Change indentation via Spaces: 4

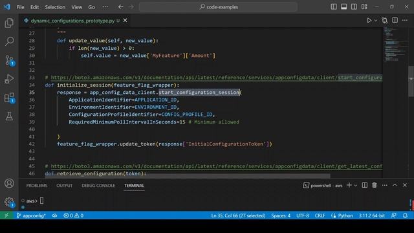[x=281, y=216]
